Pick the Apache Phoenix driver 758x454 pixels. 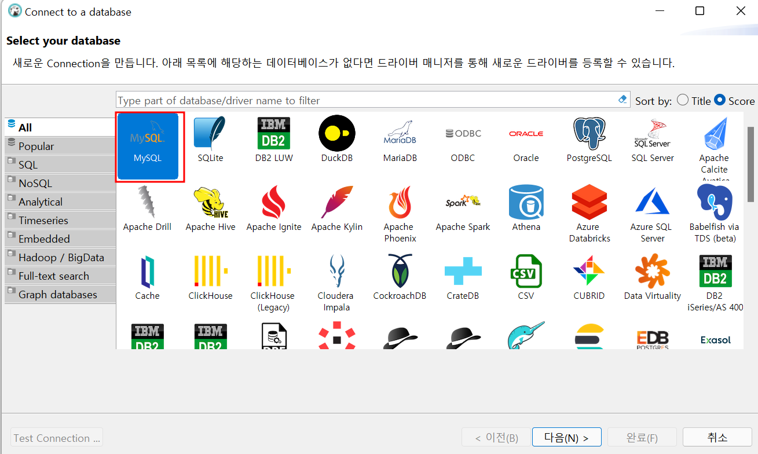coord(400,214)
